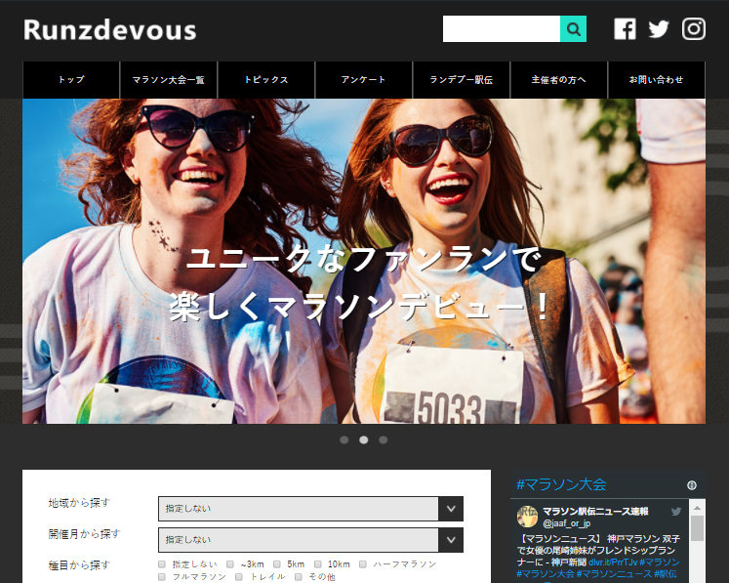The height and width of the screenshot is (583, 729).
Task: Open the トピックス menu item
Action: tap(266, 79)
